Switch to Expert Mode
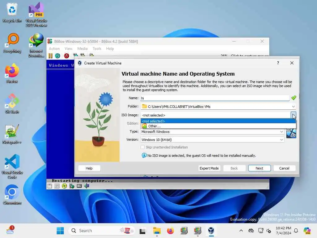The image size is (317, 238). coord(209,168)
